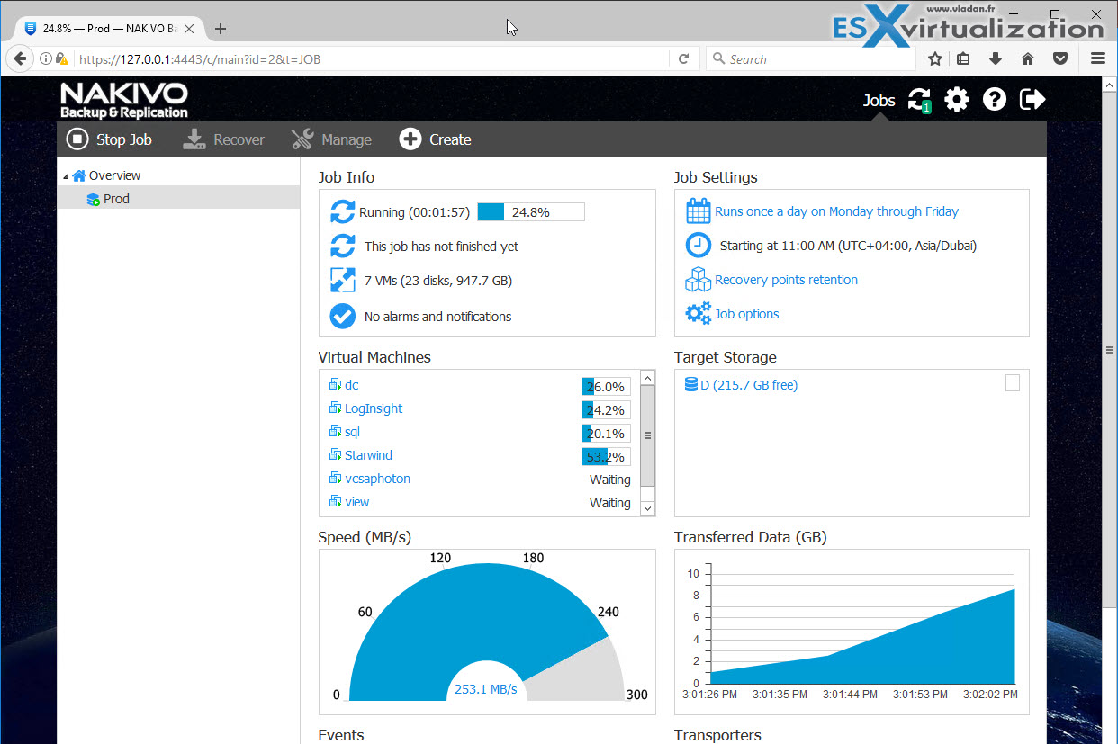Open the site information icon in address bar
The width and height of the screenshot is (1118, 744).
(46, 59)
